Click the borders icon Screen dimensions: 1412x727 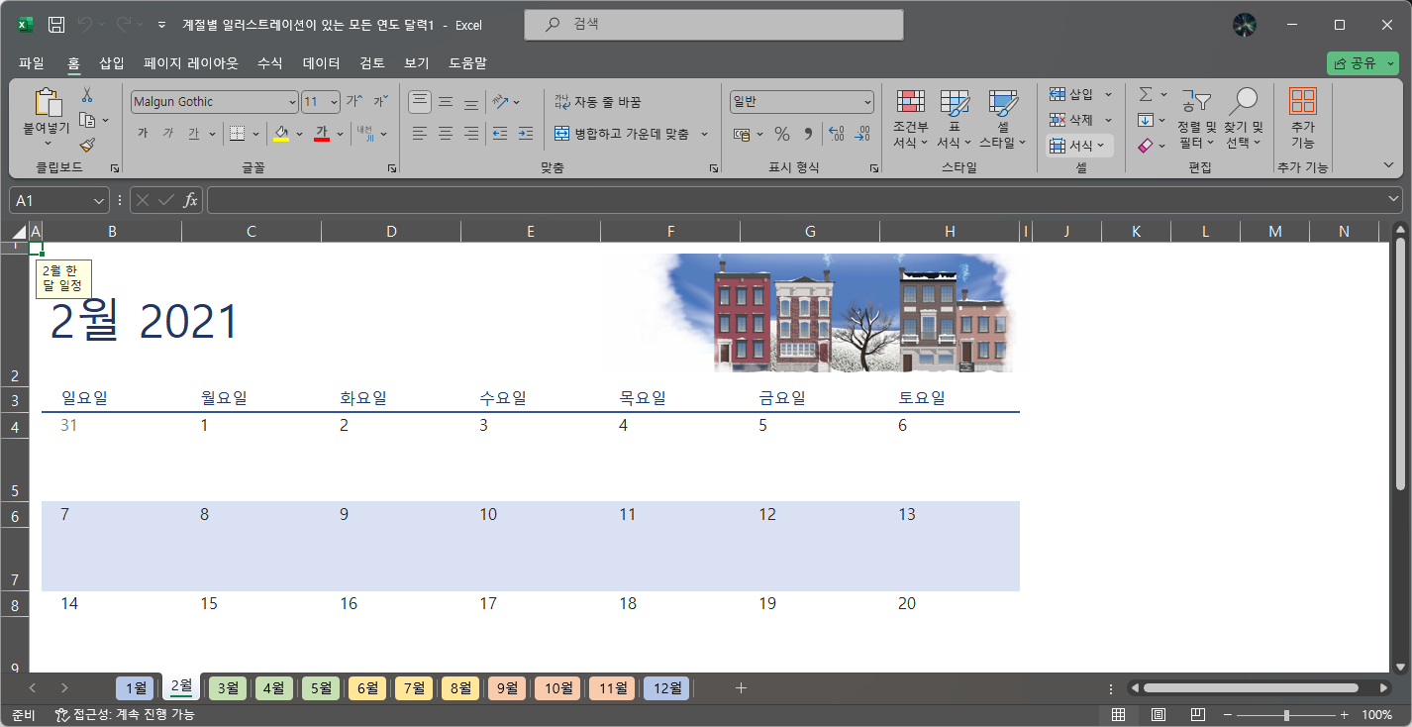pos(237,133)
